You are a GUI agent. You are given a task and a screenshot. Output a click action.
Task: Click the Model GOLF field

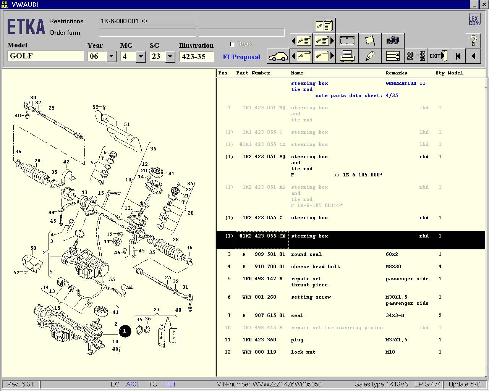pyautogui.click(x=45, y=56)
